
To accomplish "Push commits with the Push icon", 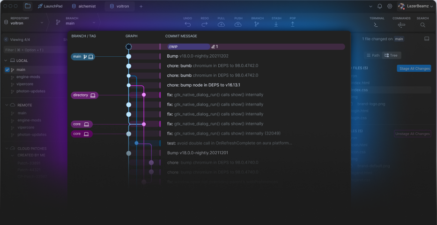I will coord(238,24).
